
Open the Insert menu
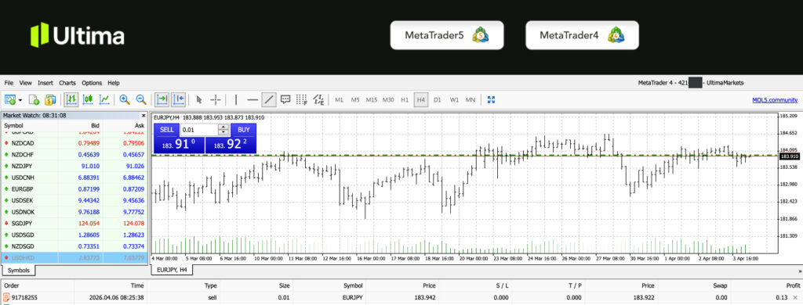click(45, 83)
